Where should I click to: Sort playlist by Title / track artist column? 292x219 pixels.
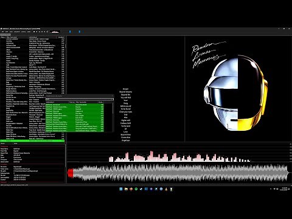17,37
